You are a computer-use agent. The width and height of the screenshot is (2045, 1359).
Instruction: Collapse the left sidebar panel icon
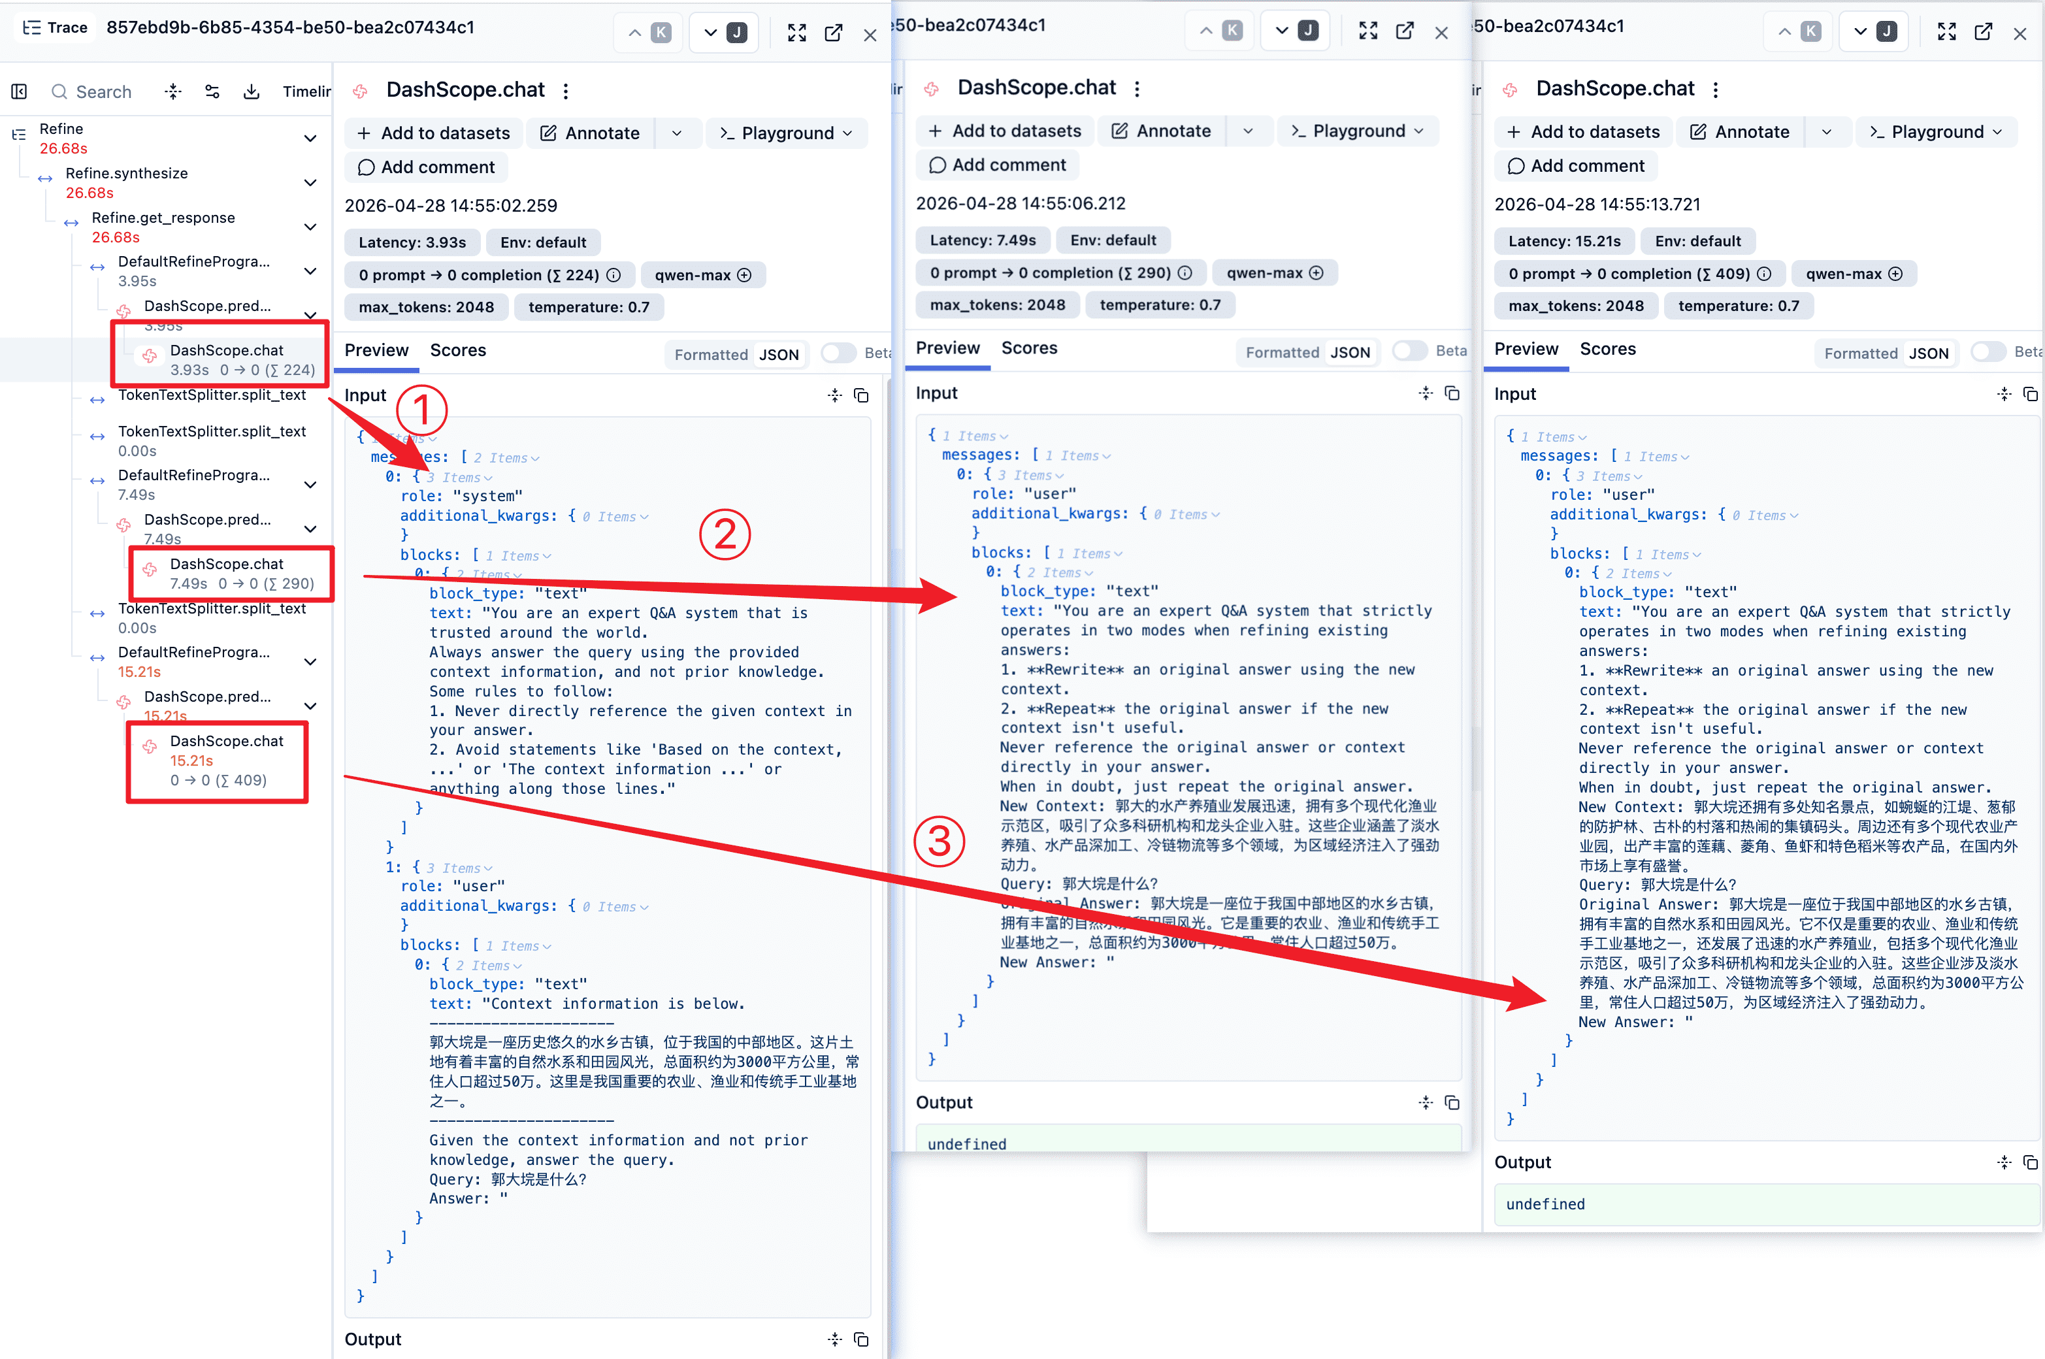19,91
